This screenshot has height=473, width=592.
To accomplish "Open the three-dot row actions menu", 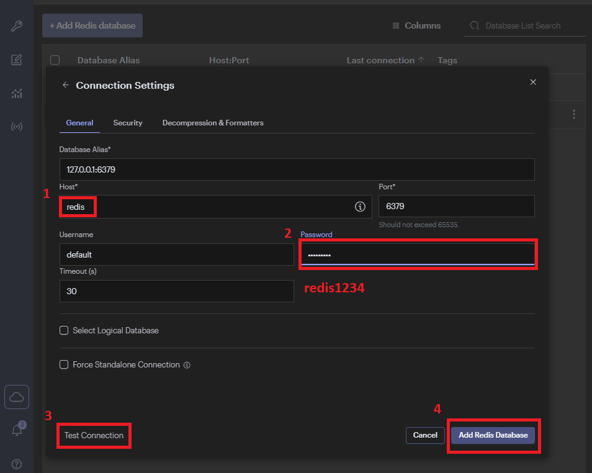I will click(x=574, y=114).
